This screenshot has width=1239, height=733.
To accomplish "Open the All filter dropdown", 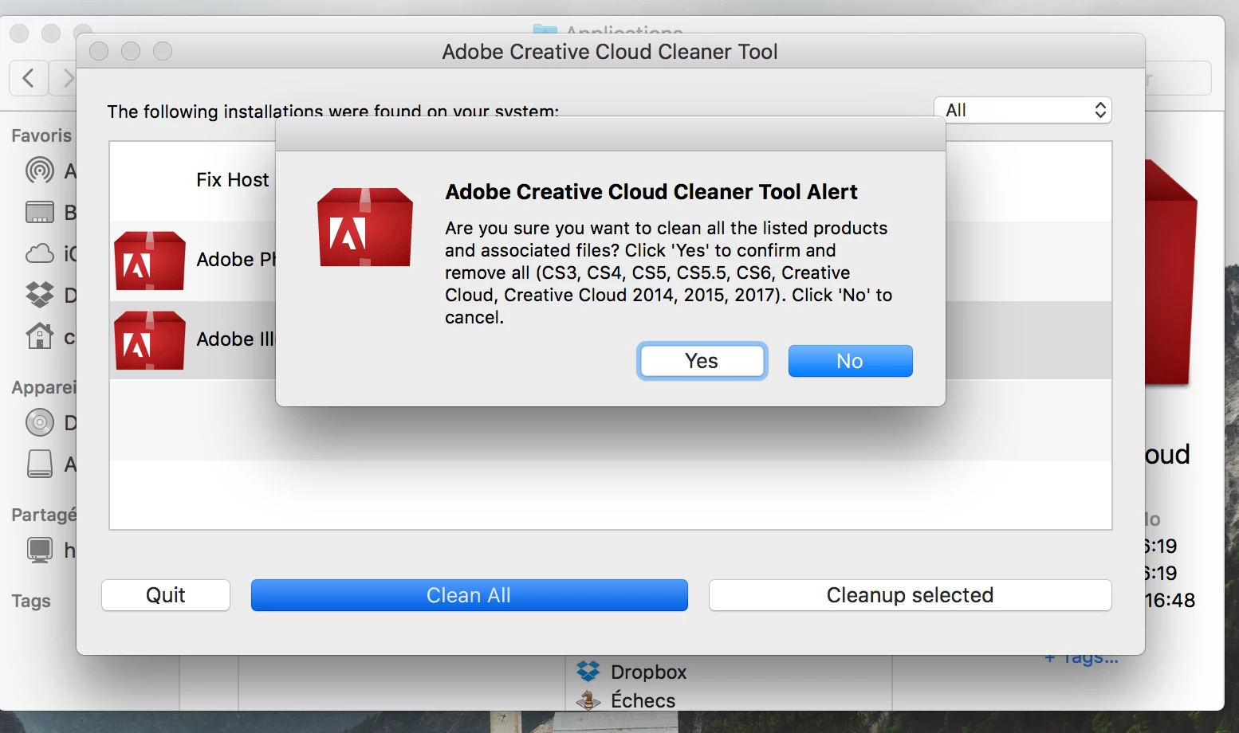I will point(1022,110).
